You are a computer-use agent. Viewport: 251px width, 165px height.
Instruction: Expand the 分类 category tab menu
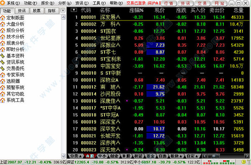[x=76, y=156]
